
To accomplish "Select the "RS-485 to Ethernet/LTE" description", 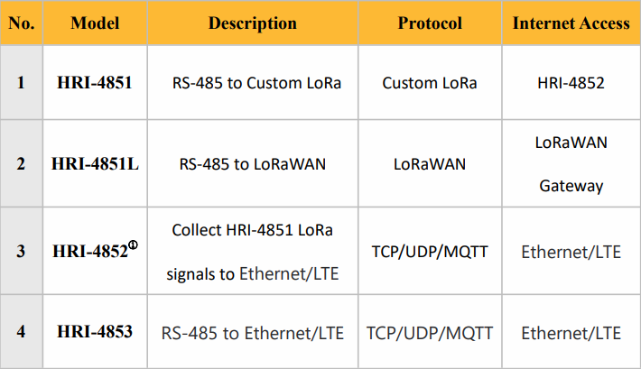I will (252, 333).
